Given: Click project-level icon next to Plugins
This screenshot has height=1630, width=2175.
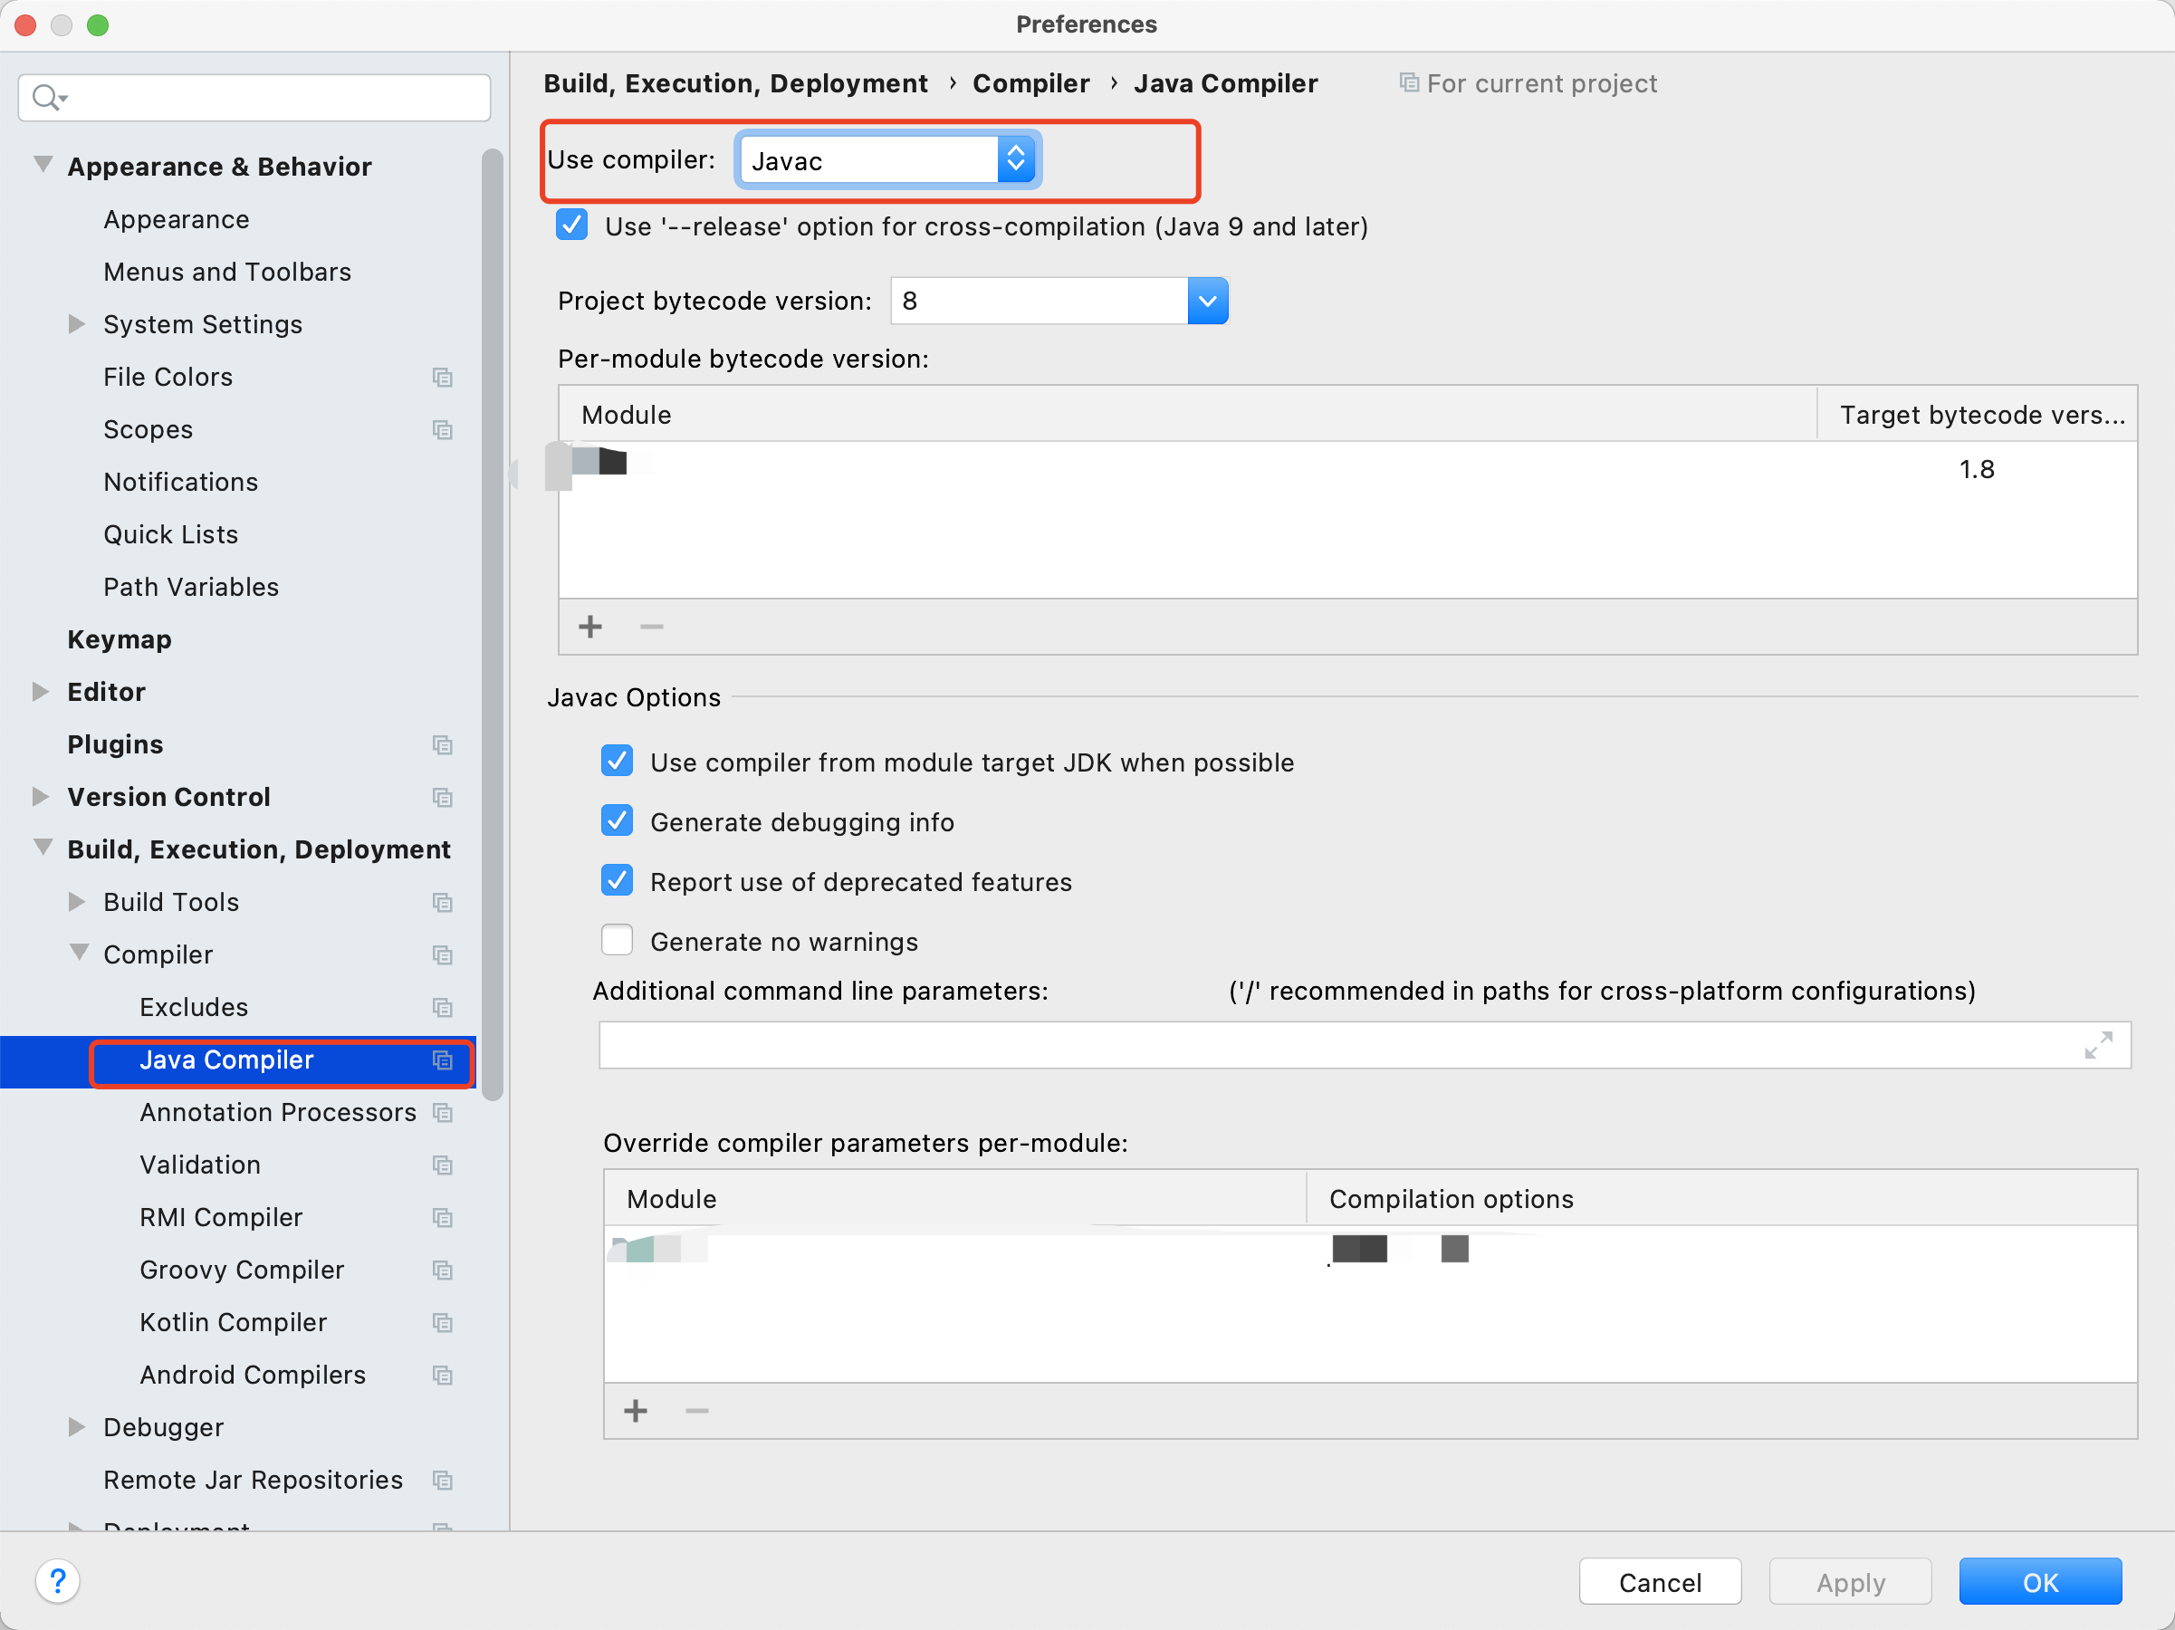Looking at the screenshot, I should 443,744.
